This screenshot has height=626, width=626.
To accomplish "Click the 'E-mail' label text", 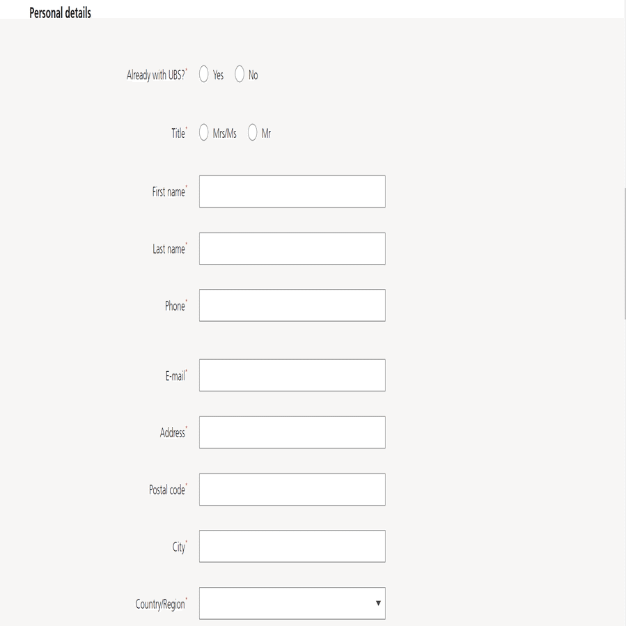I will click(175, 376).
